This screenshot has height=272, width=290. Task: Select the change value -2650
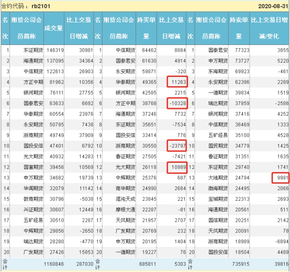[x=86, y=231]
